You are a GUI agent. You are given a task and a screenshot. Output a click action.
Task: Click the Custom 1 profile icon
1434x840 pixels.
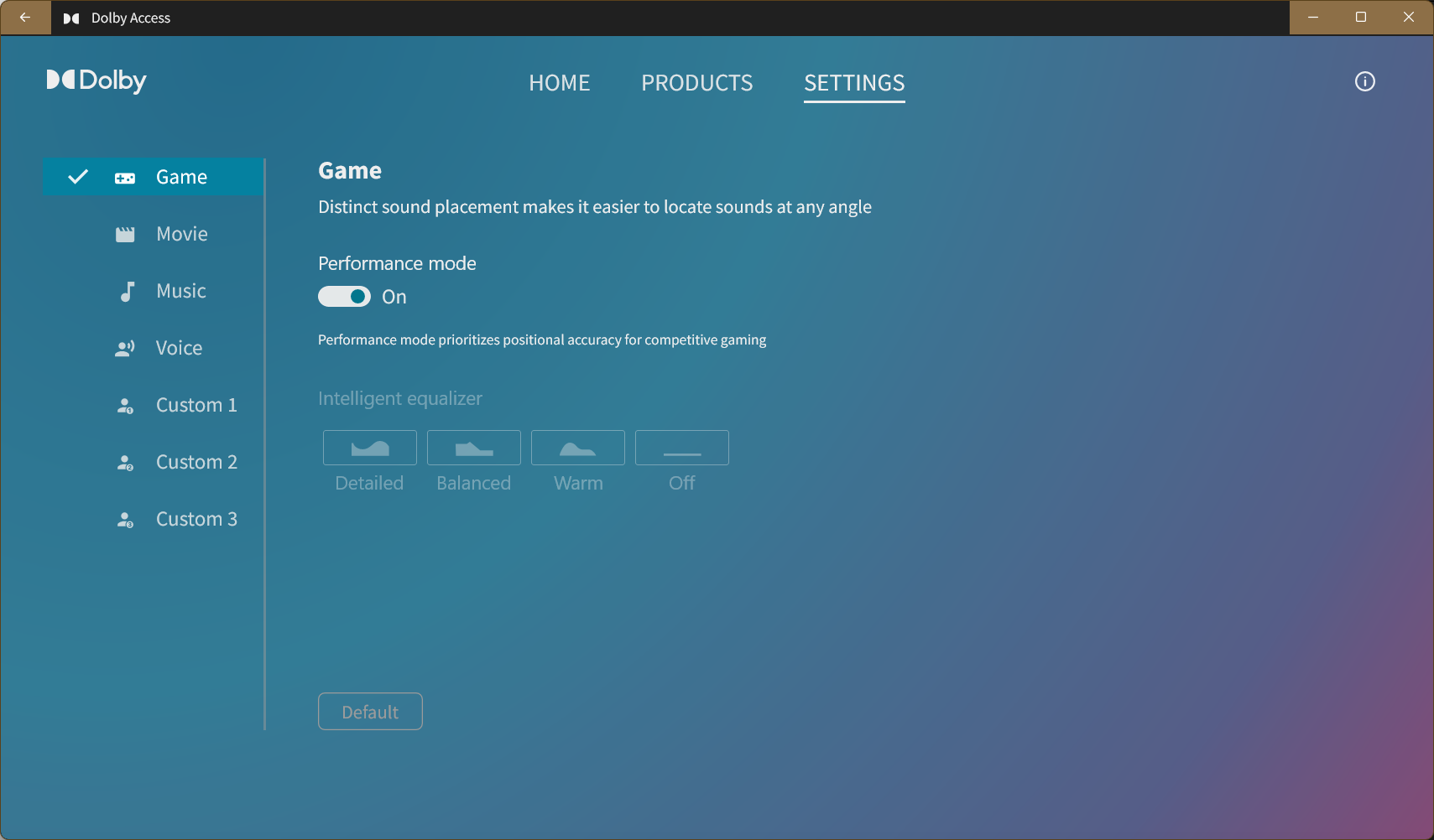click(x=125, y=406)
